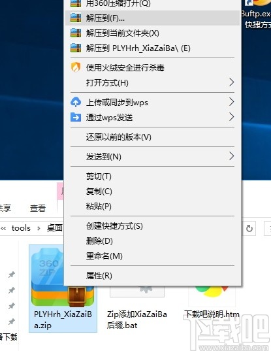The height and width of the screenshot is (351, 271).
Task: Open the 发送到(N) submenu
Action: (152, 156)
